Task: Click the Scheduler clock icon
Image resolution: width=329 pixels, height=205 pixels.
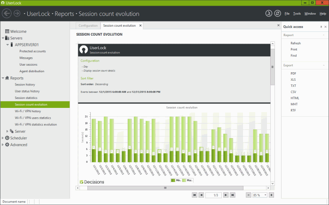Action: (7, 138)
